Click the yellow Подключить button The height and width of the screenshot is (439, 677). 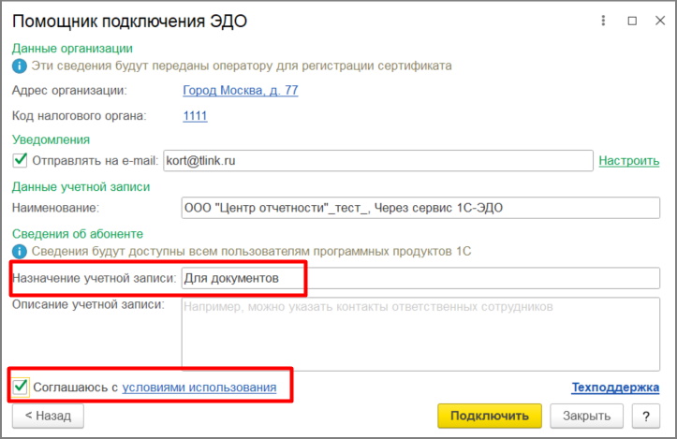tap(490, 416)
